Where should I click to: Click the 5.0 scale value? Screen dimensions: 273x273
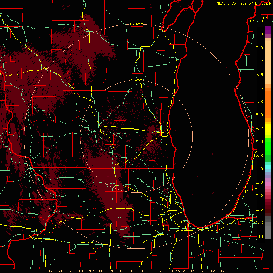coord(259,115)
